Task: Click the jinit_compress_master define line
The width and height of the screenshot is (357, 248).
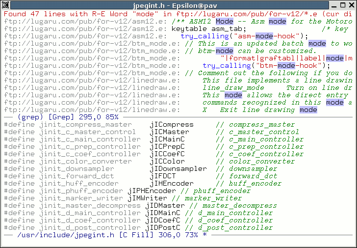Action: [149, 124]
